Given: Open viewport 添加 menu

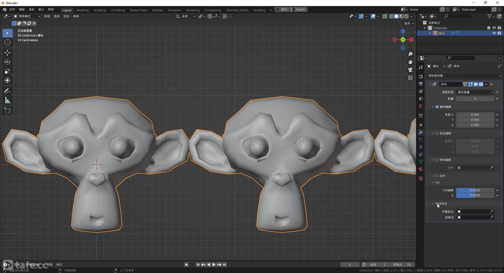Looking at the screenshot, I should [x=66, y=16].
